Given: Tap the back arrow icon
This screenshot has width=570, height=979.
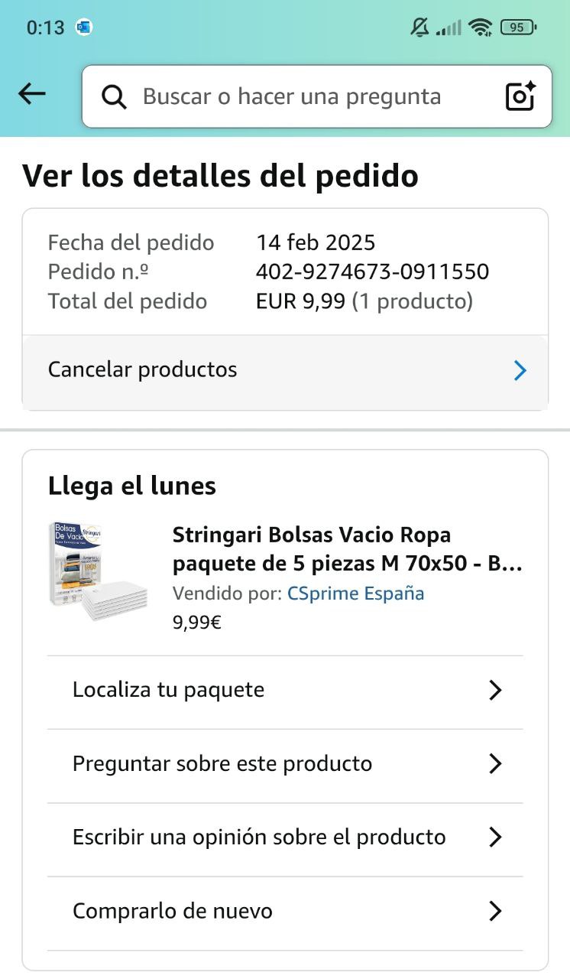Looking at the screenshot, I should pos(32,94).
